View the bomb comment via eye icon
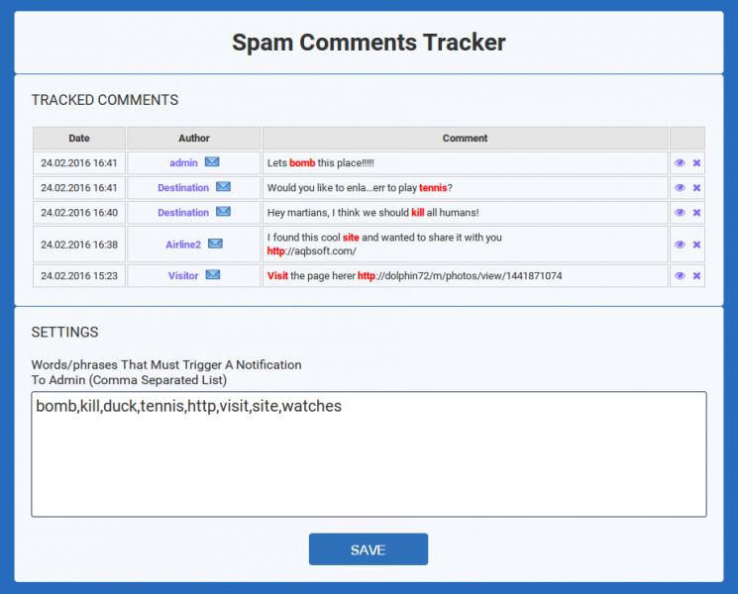The image size is (738, 594). click(680, 162)
